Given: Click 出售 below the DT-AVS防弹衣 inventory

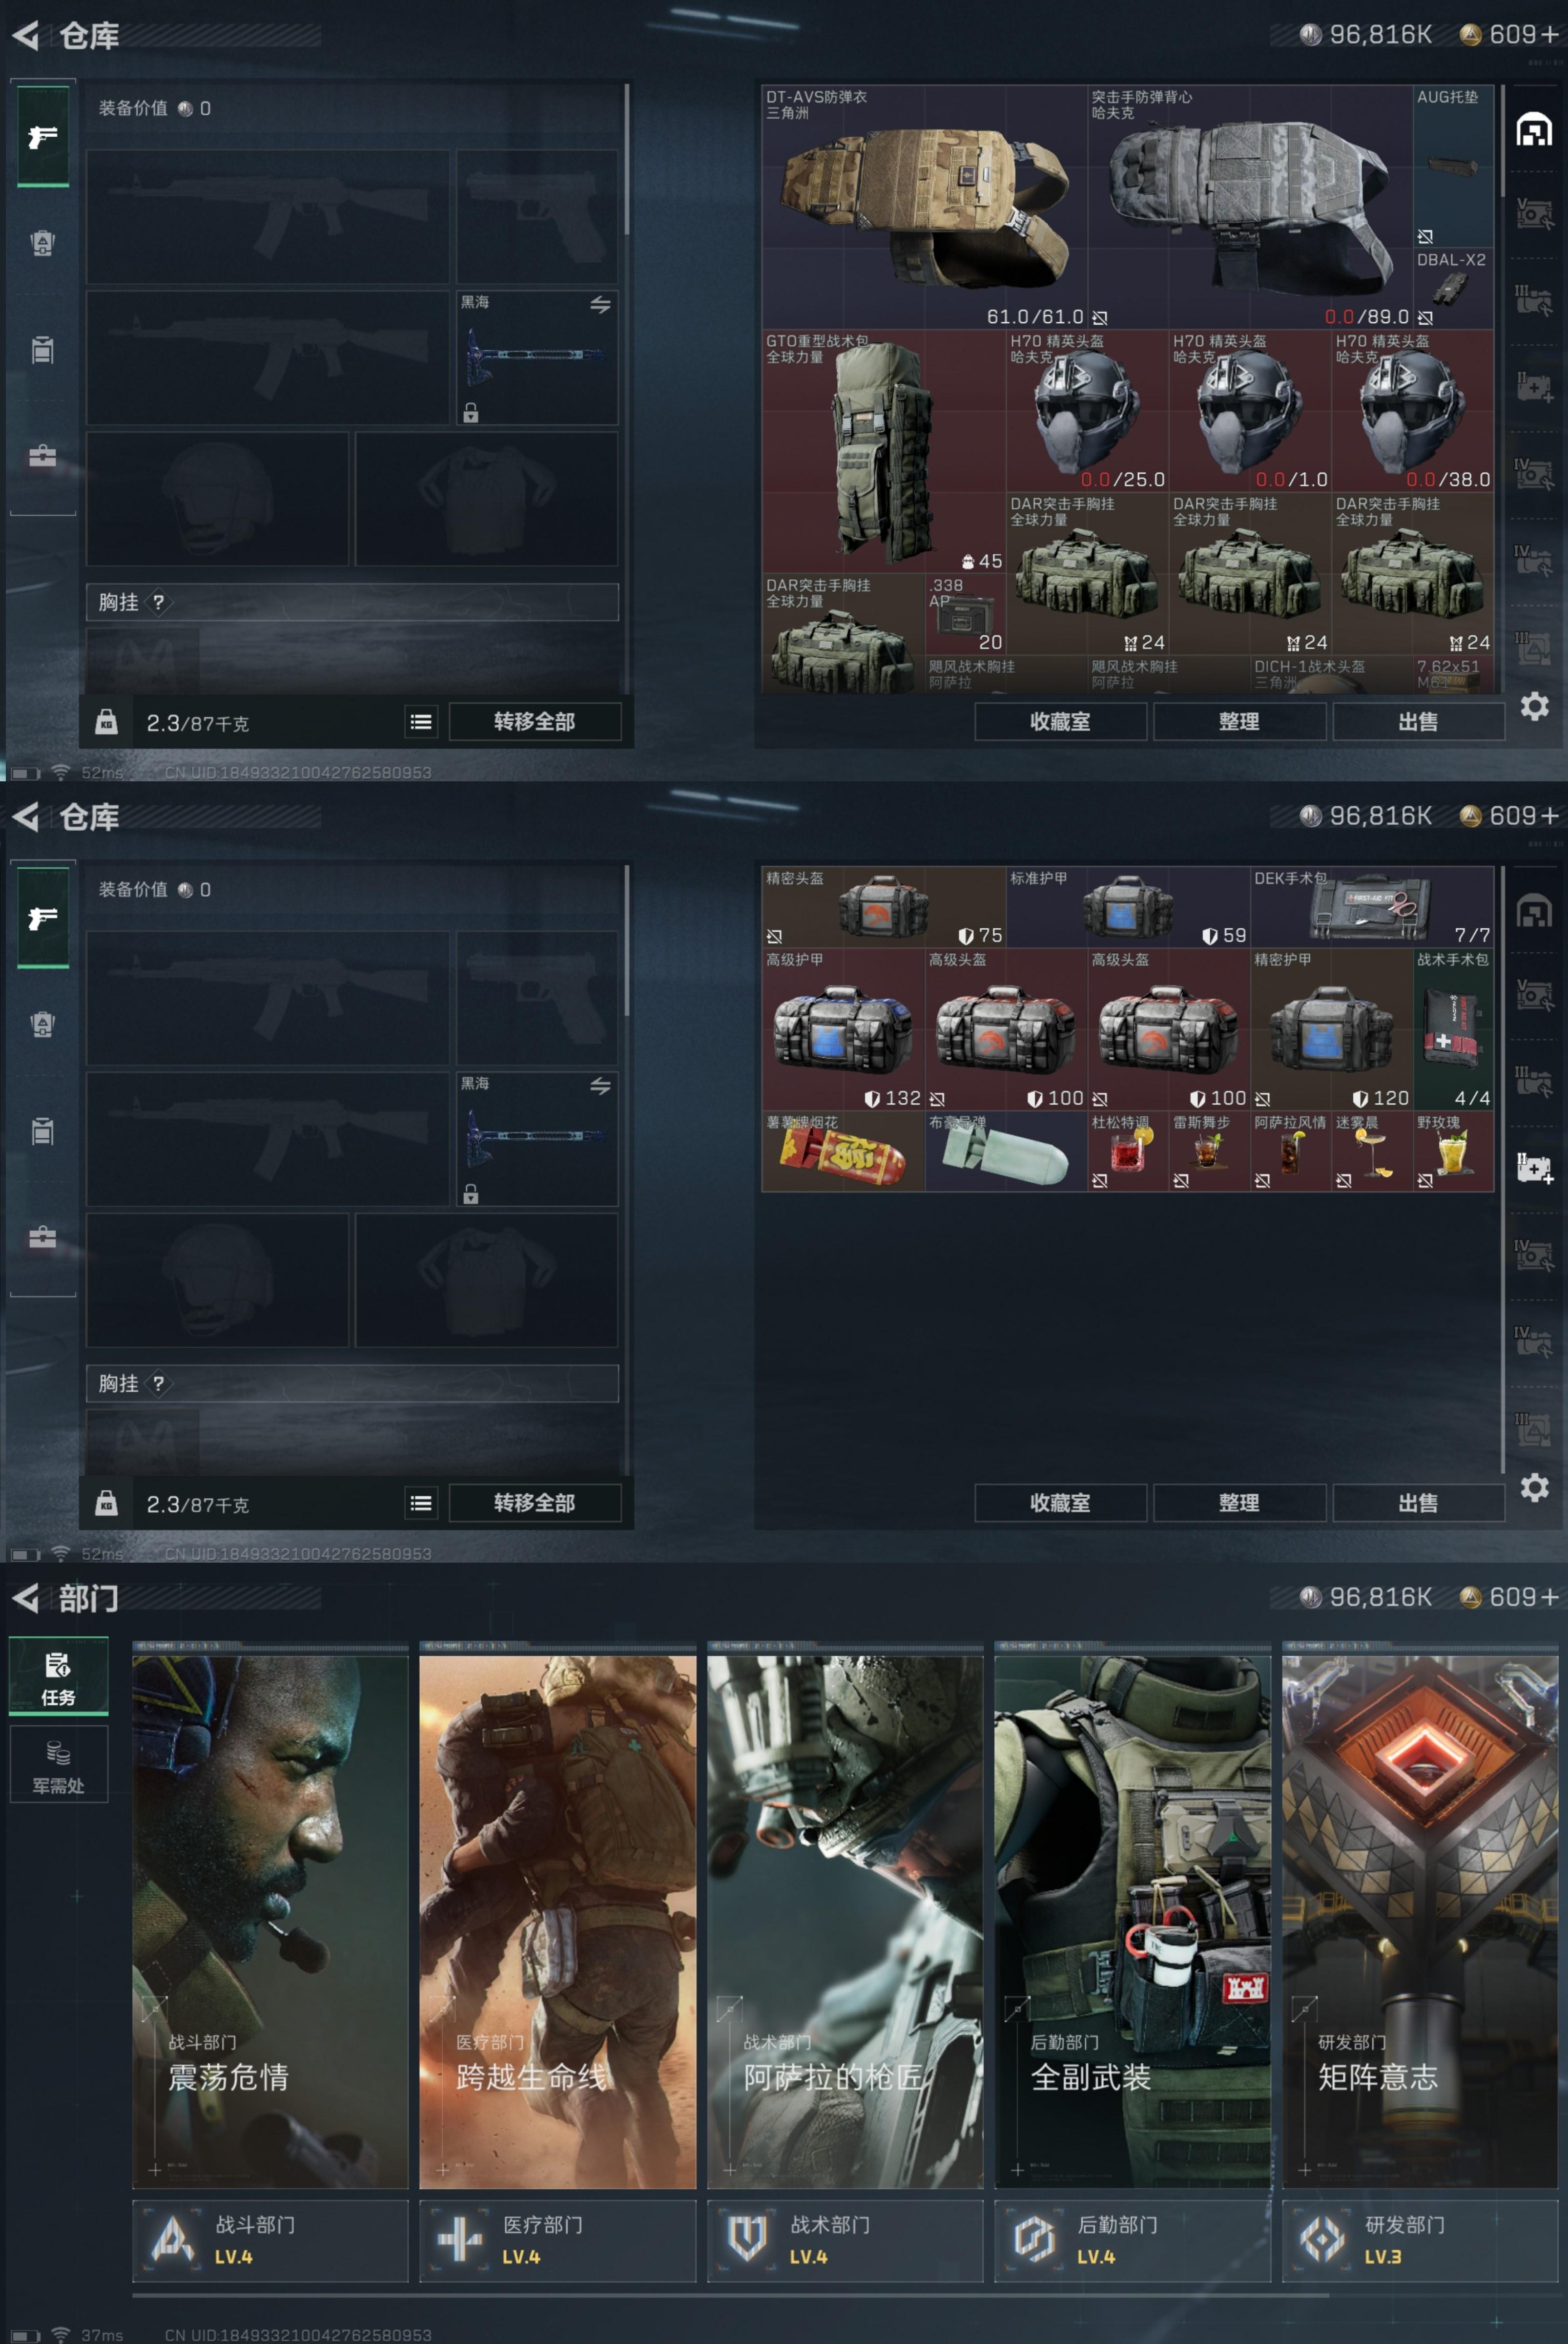Looking at the screenshot, I should point(1418,721).
